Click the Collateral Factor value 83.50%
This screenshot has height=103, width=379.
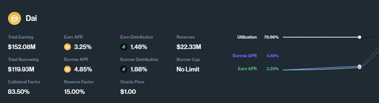tap(19, 92)
